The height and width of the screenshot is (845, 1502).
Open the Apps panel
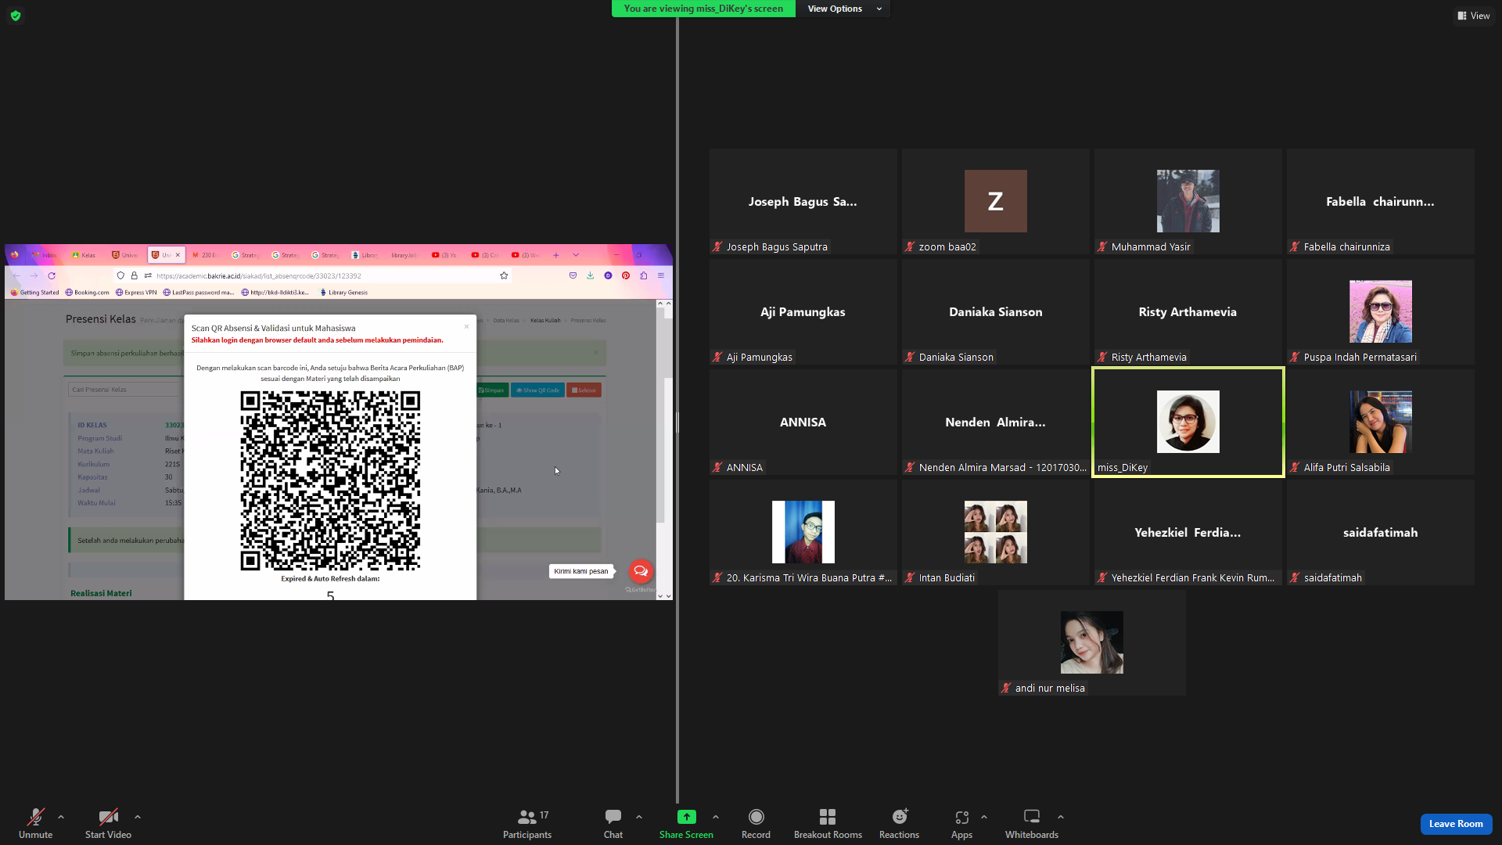tap(961, 823)
